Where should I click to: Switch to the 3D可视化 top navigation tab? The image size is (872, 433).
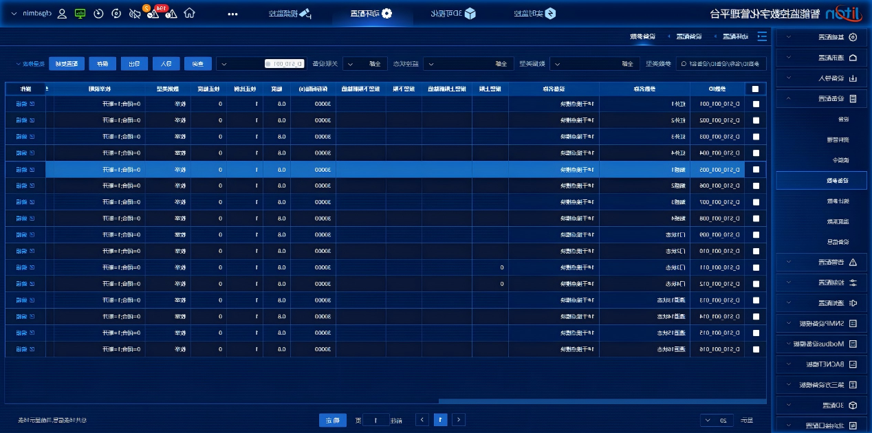pyautogui.click(x=453, y=13)
